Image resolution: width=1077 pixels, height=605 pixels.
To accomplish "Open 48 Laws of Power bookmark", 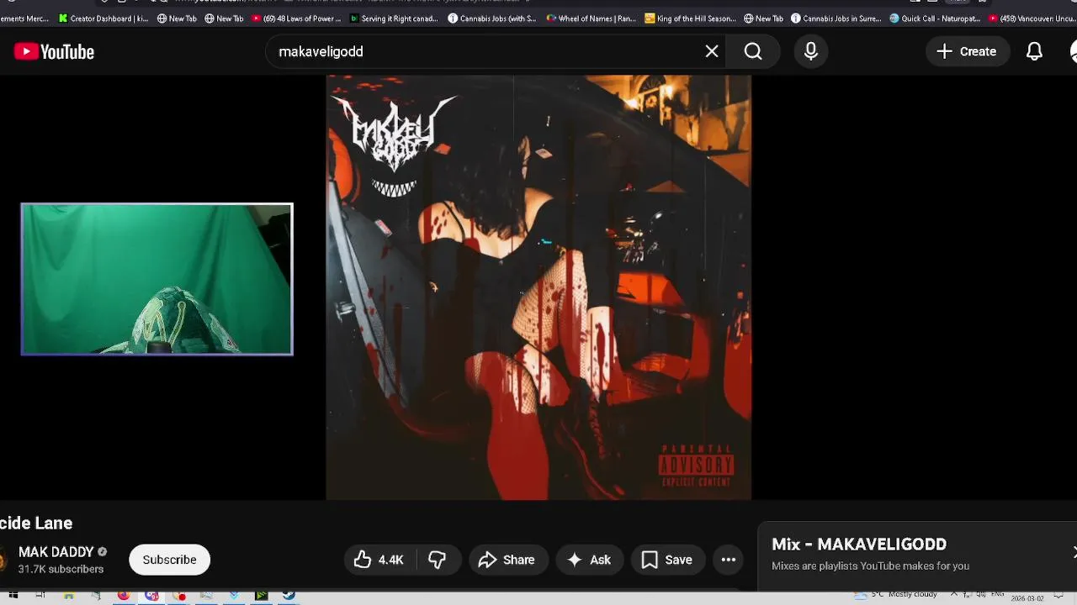I will pyautogui.click(x=297, y=18).
